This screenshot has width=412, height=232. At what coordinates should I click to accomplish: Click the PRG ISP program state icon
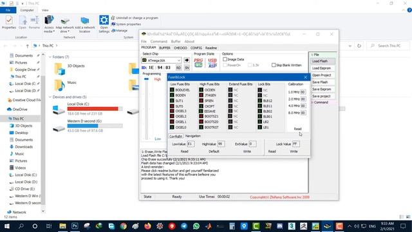pos(198,63)
